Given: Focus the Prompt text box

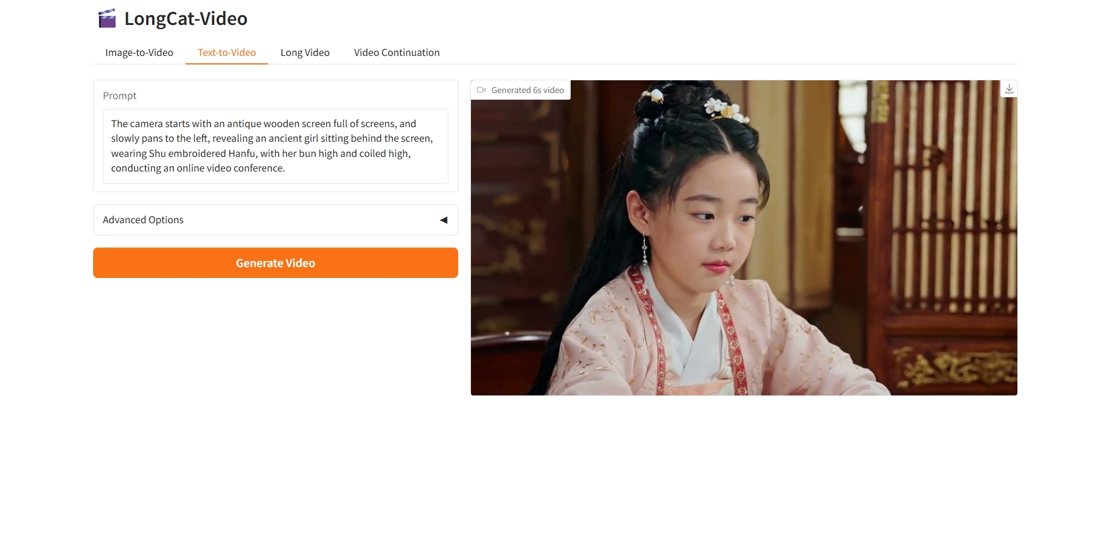Looking at the screenshot, I should pyautogui.click(x=276, y=146).
